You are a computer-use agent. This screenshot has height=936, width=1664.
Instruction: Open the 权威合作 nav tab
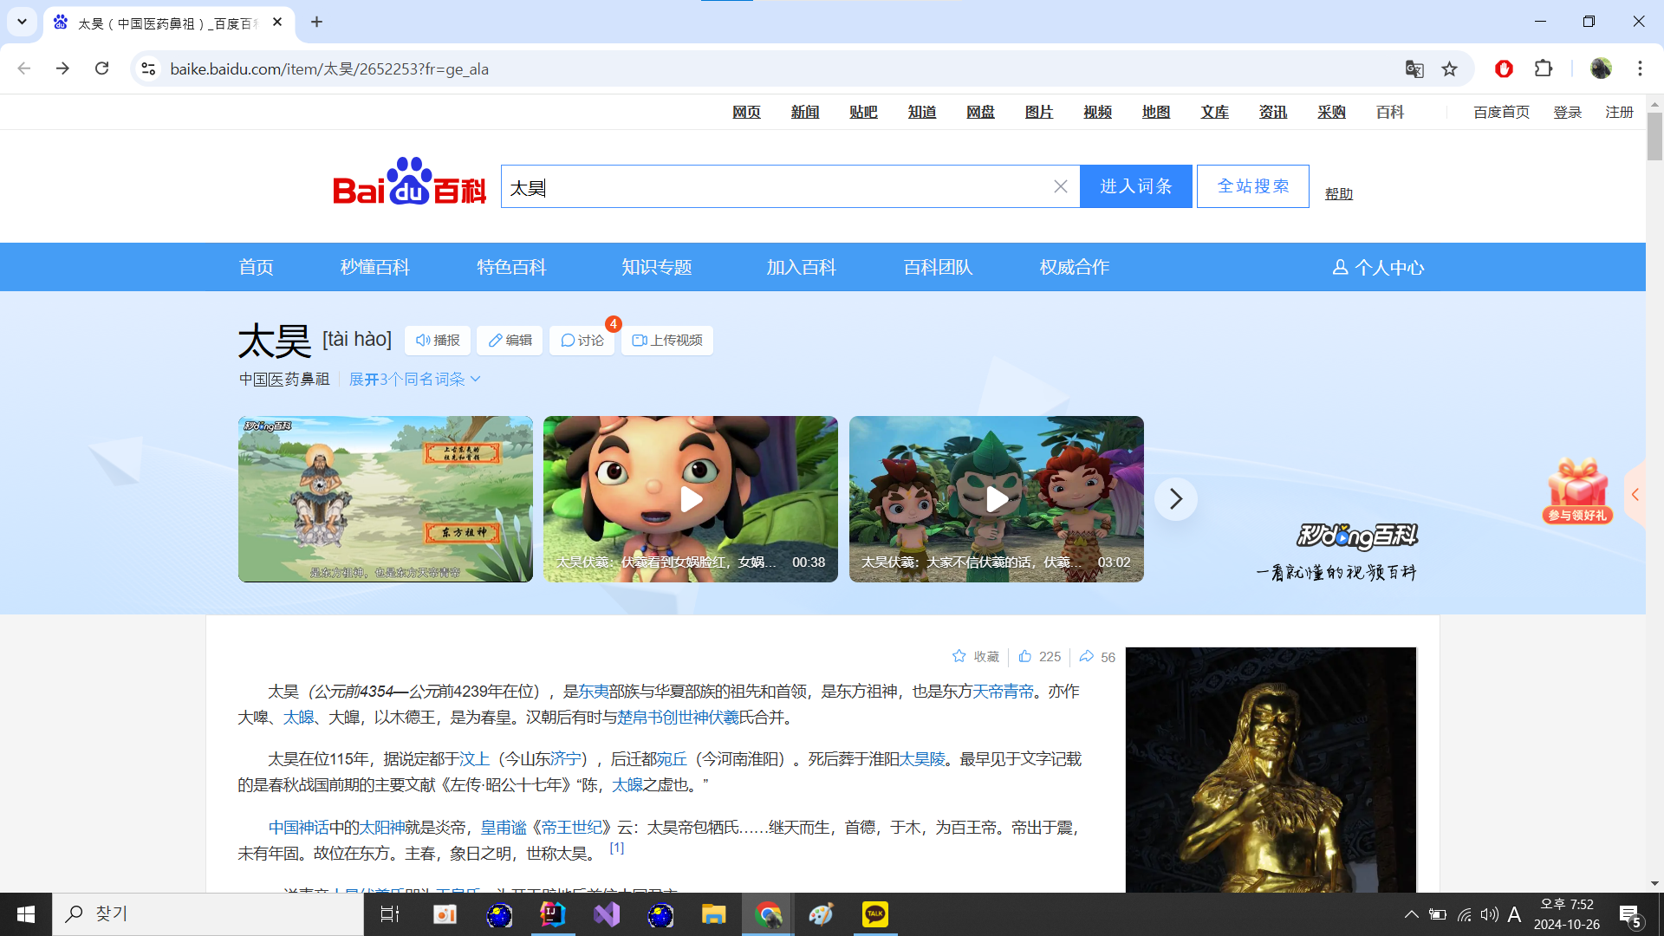[1075, 268]
